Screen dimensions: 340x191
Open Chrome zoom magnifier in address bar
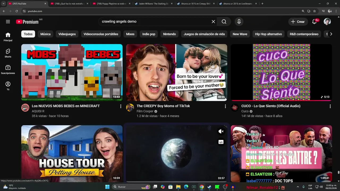pos(303,11)
